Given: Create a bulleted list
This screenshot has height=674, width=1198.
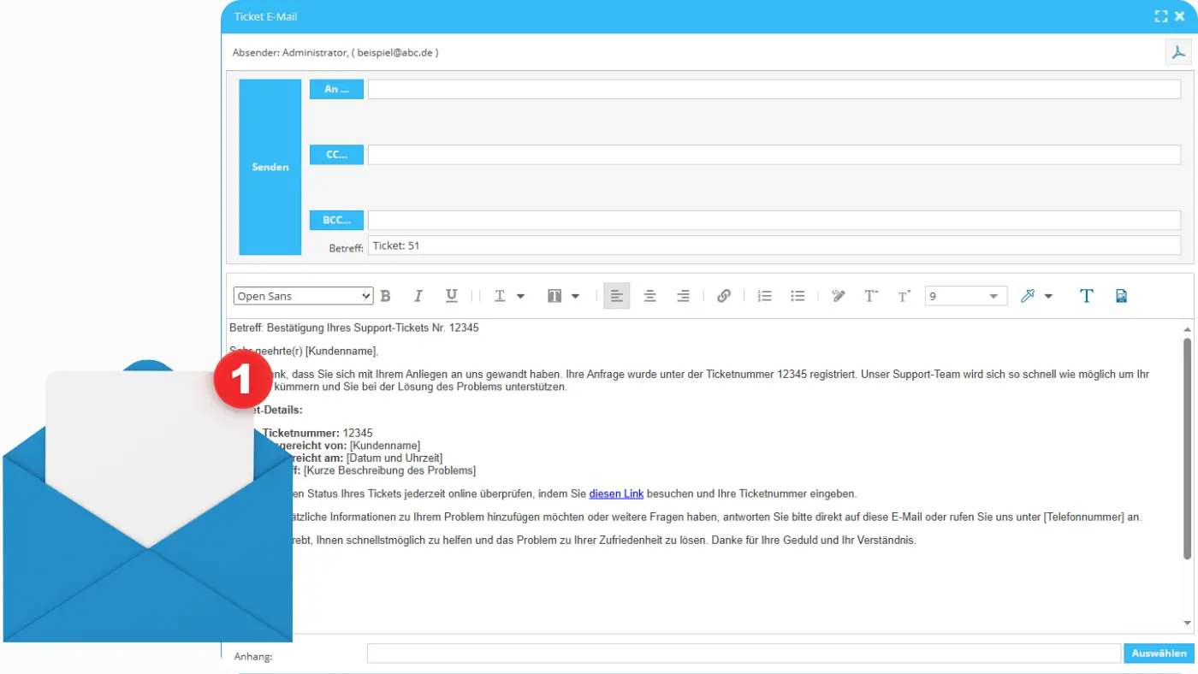Looking at the screenshot, I should pos(798,295).
